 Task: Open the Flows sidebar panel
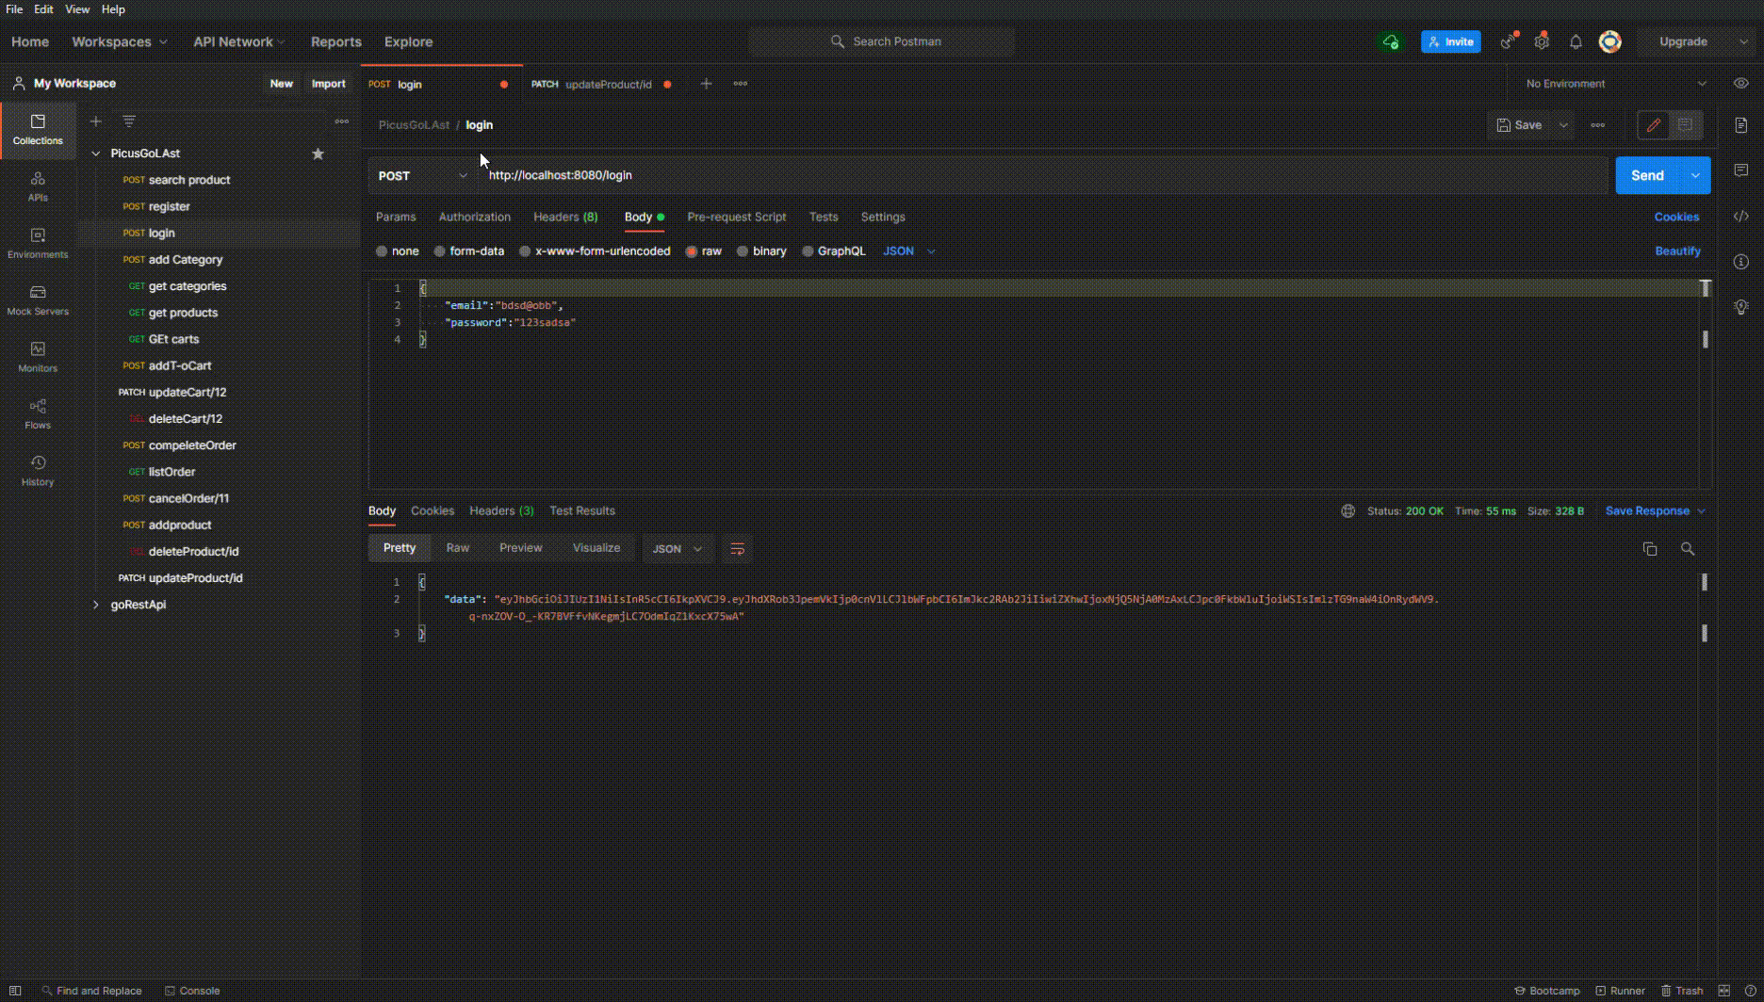38,413
